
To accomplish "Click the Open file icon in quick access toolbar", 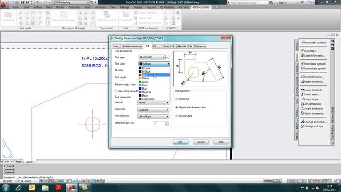I will 17,2.
